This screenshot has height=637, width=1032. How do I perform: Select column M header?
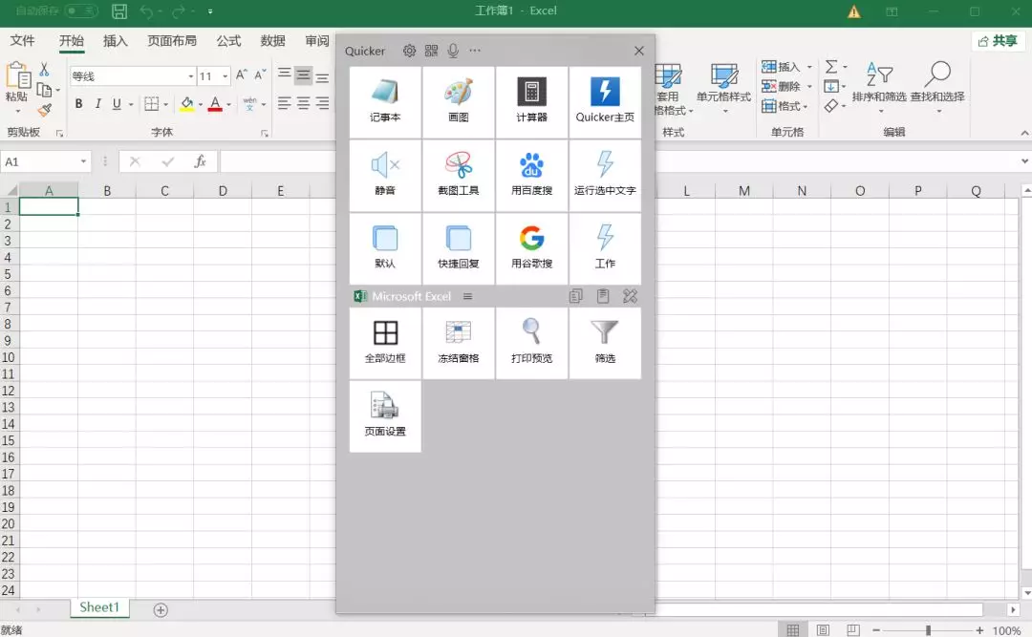click(744, 191)
